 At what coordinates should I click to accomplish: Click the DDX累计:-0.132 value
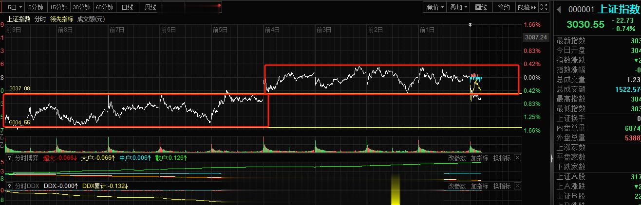click(x=106, y=186)
